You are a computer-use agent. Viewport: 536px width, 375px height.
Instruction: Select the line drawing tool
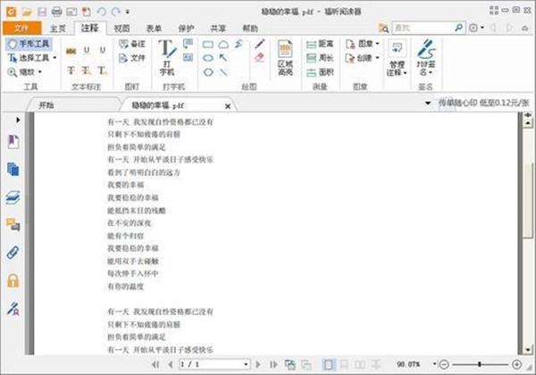pos(223,72)
